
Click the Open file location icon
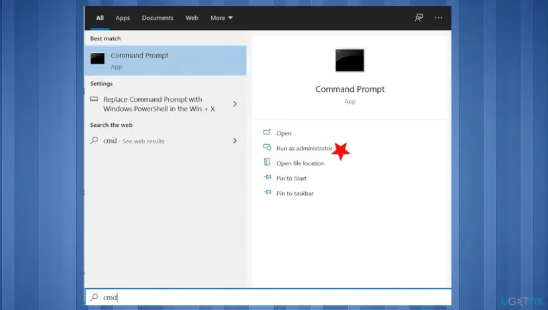coord(267,162)
